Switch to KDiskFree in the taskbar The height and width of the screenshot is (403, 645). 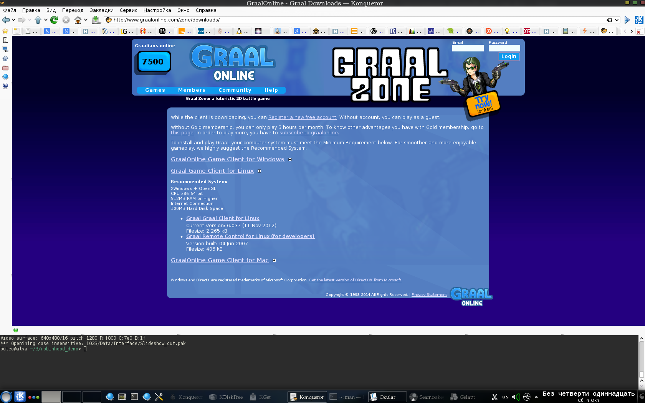[x=226, y=397]
